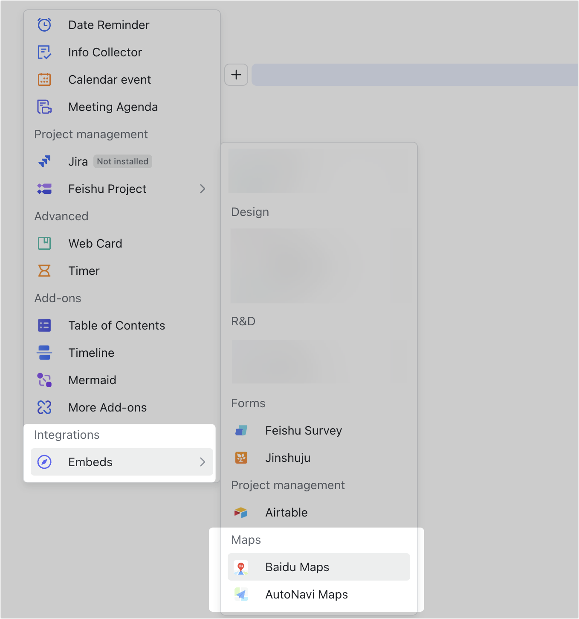Image resolution: width=579 pixels, height=619 pixels.
Task: Click the highlighted empty line beside plus
Action: click(x=415, y=75)
